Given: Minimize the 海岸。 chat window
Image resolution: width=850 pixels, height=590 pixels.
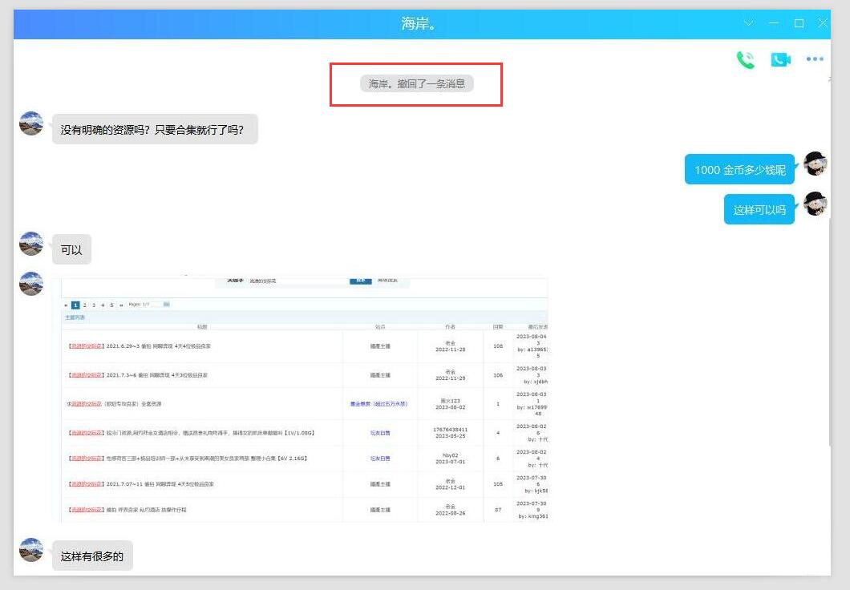Looking at the screenshot, I should [x=774, y=24].
